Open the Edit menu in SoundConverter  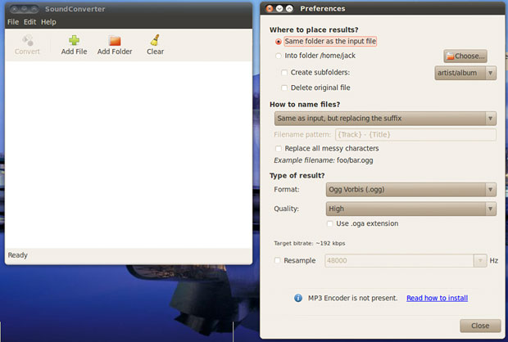click(x=29, y=22)
